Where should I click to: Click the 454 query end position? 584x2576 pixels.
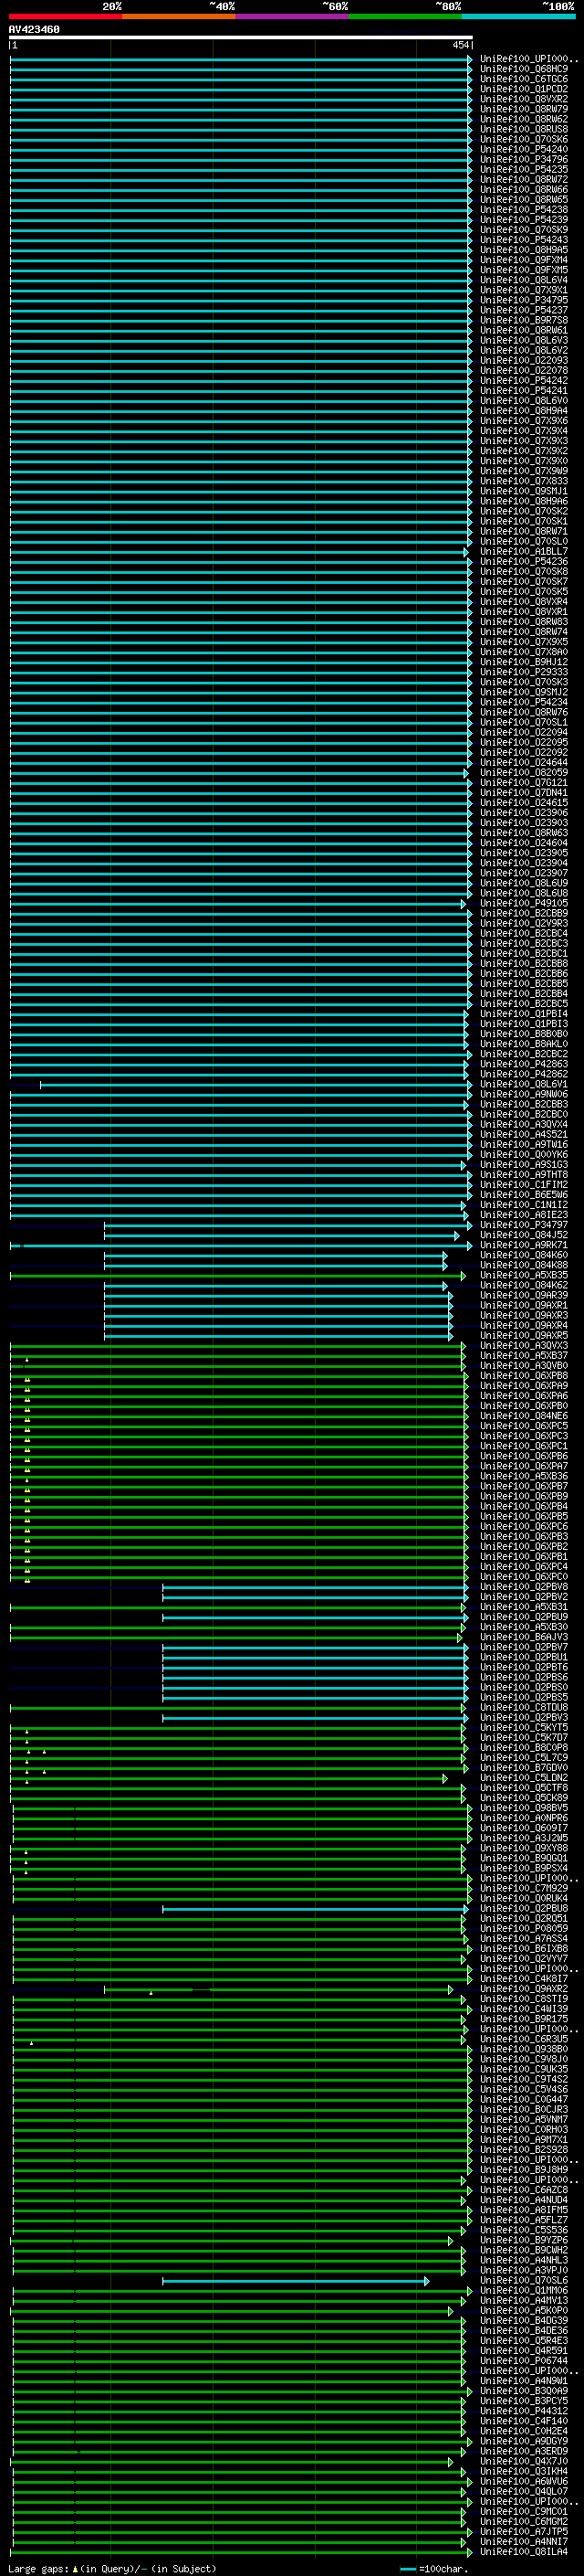[x=460, y=45]
